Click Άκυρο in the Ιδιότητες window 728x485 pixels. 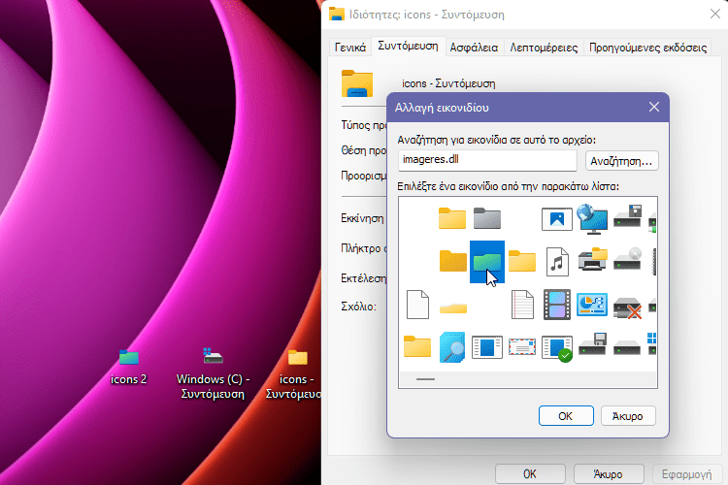609,474
